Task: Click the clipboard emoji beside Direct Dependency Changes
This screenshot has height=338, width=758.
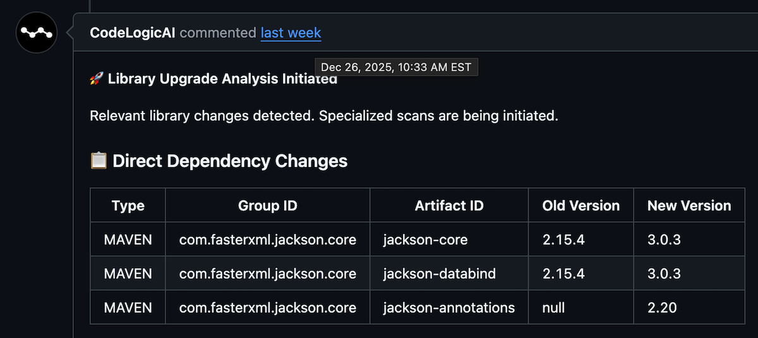Action: pos(99,161)
